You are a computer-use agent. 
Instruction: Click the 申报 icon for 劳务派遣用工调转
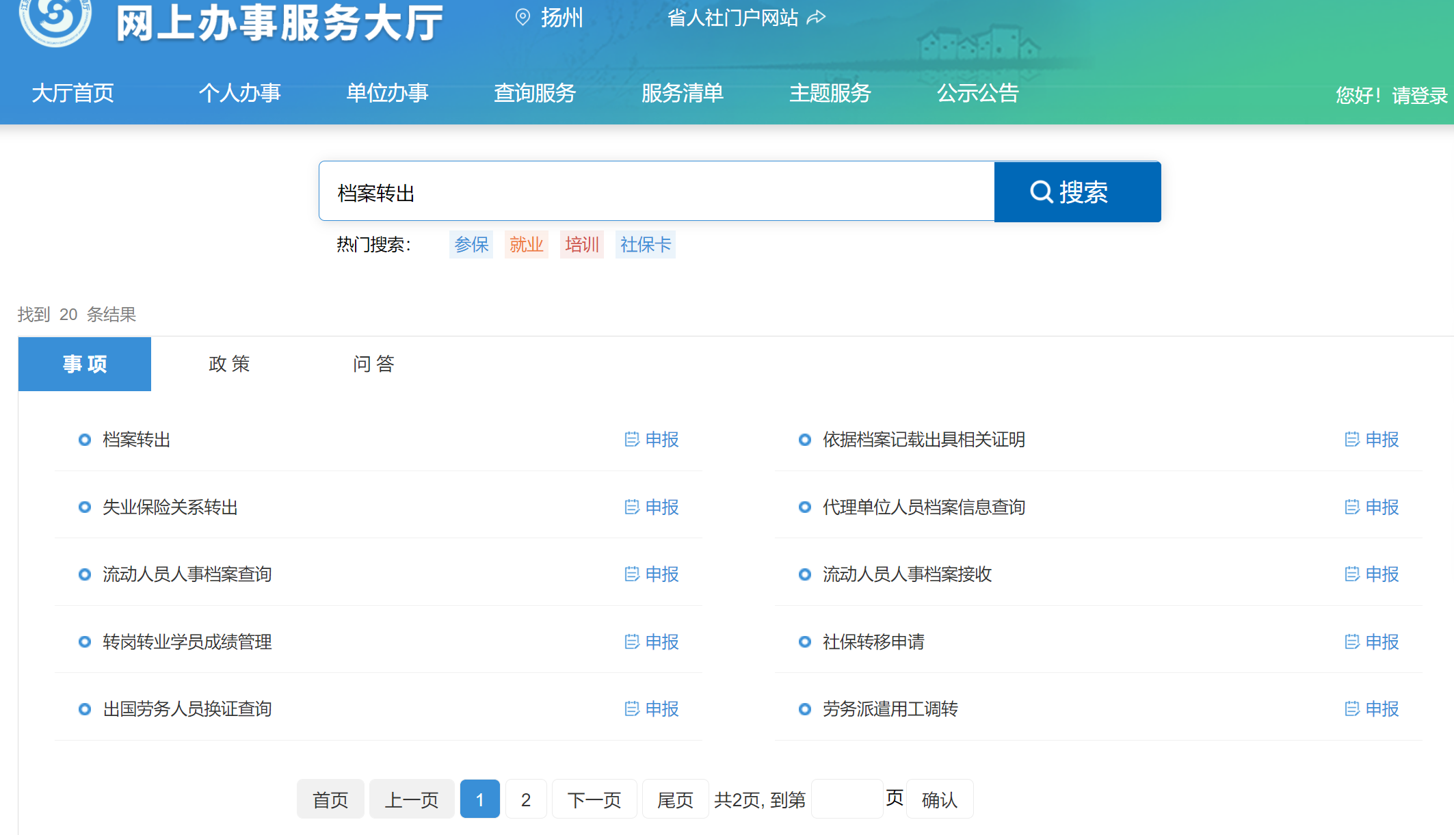(x=1351, y=708)
